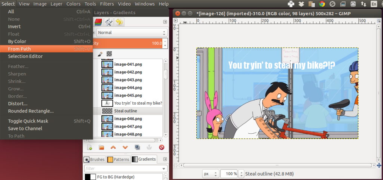Screen dimensions: 383x180
Task: Click the Chrome icon in the top panel
Action: (322, 4)
